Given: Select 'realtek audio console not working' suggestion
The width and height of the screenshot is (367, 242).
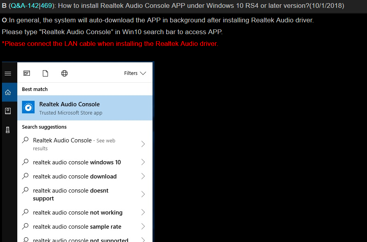Looking at the screenshot, I should (x=85, y=212).
